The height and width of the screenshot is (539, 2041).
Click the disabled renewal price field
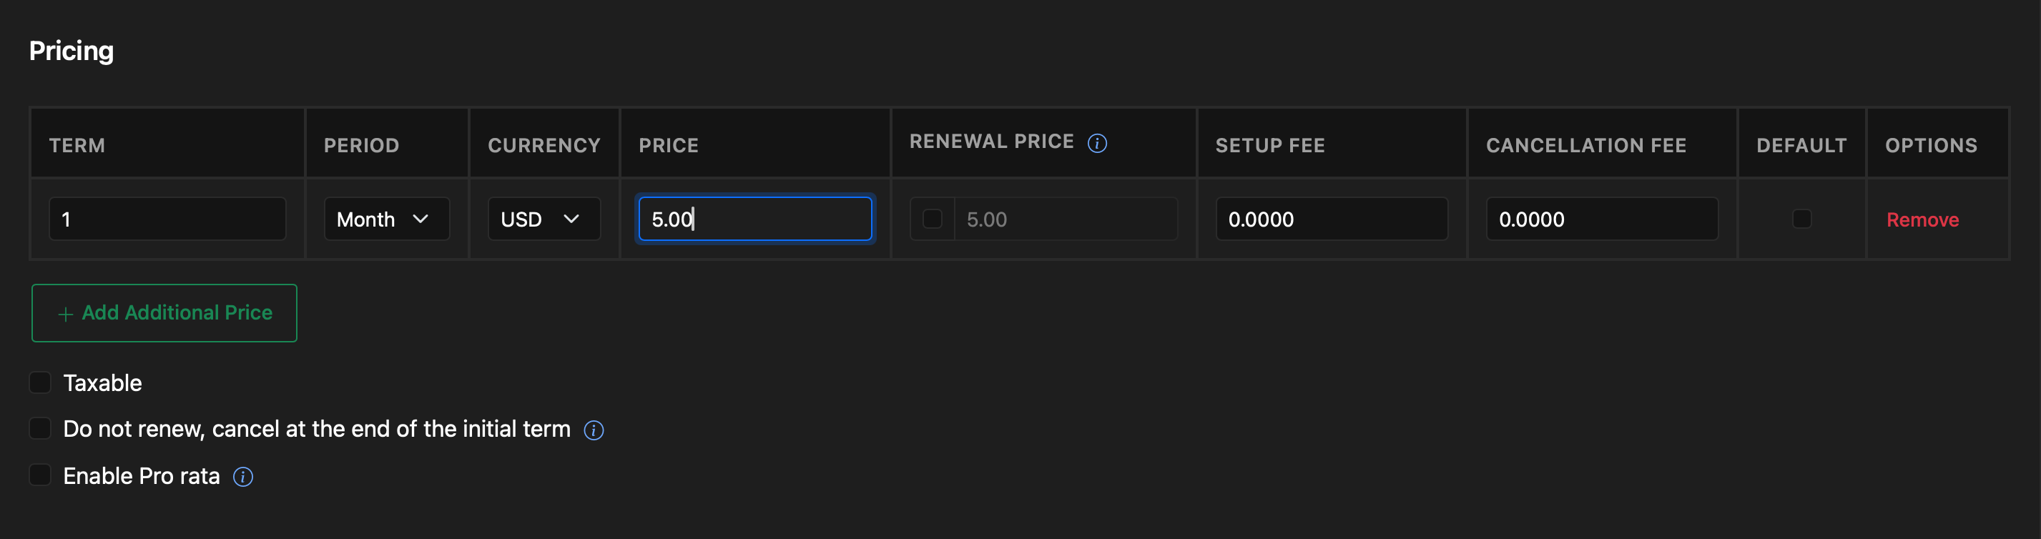coord(1066,219)
